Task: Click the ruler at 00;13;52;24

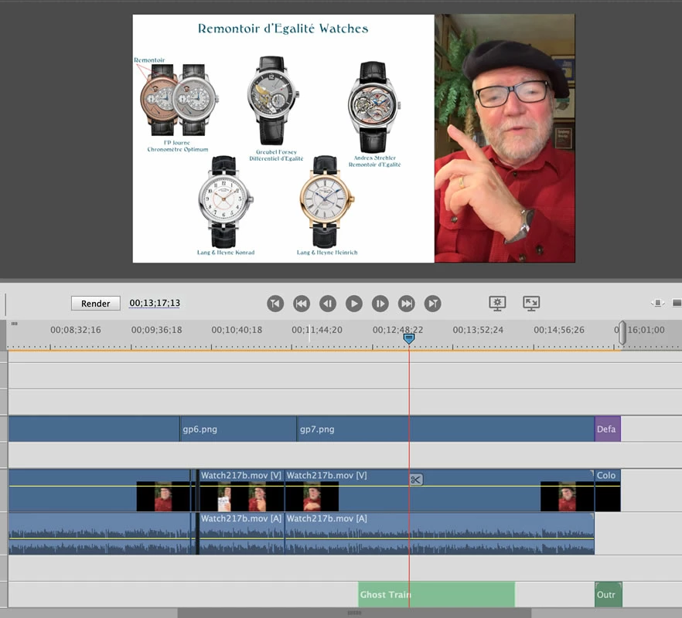Action: (x=478, y=330)
